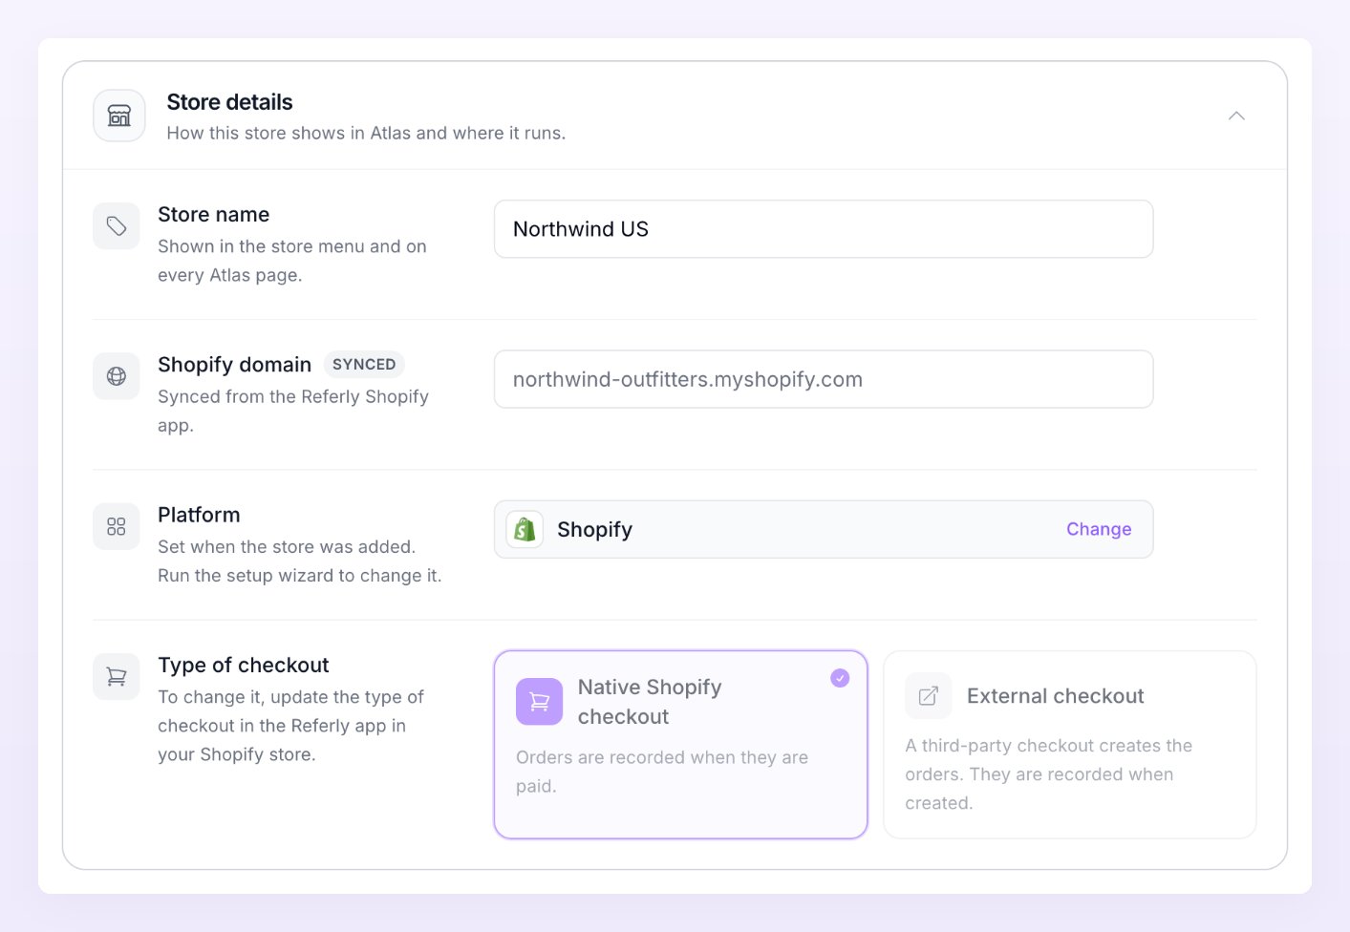Click 'Orders are recorded when they are paid.' text
1350x932 pixels.
click(x=662, y=772)
